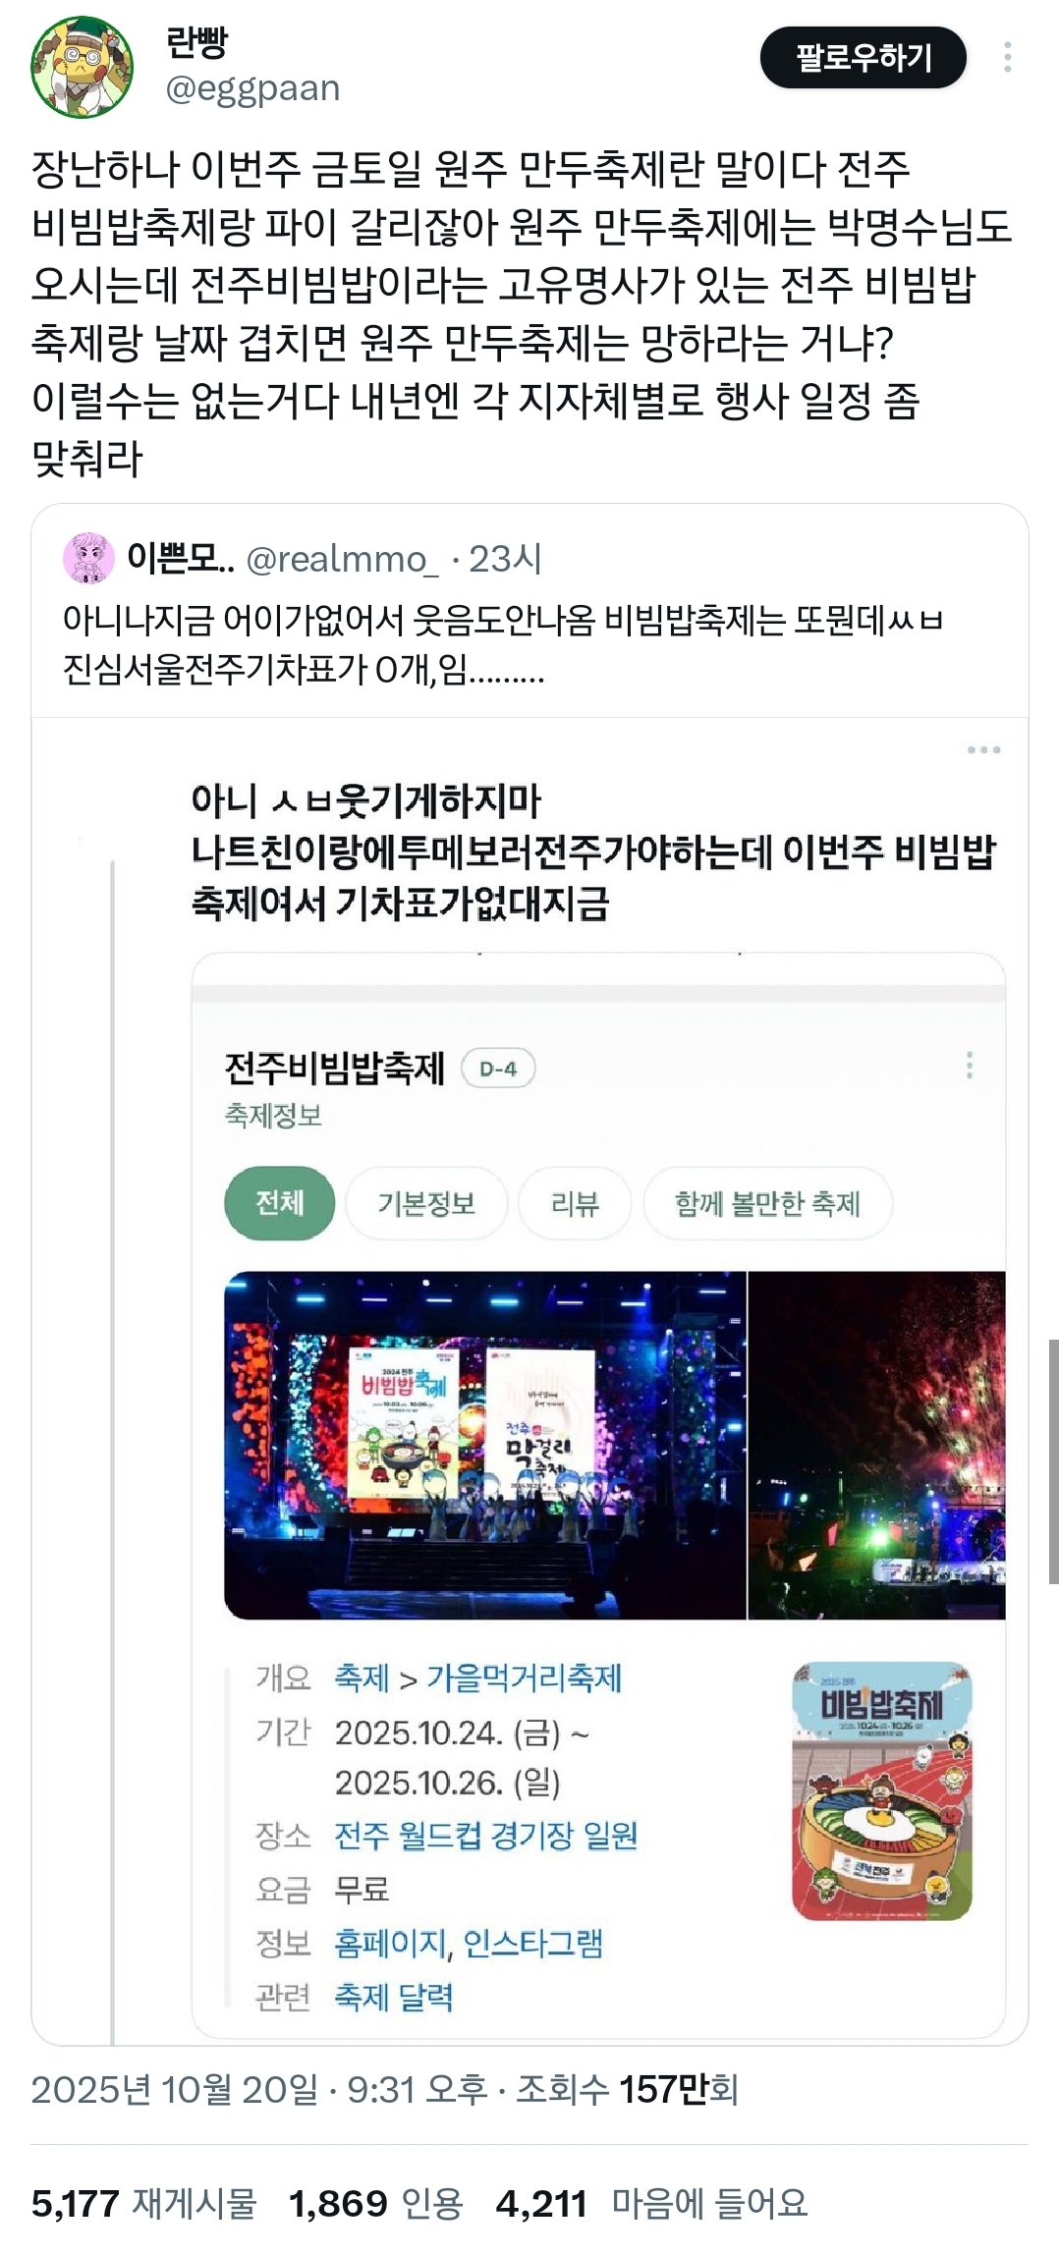This screenshot has width=1059, height=2254.
Task: Open the 함께 볼만한 축제 tab
Action: point(767,1203)
